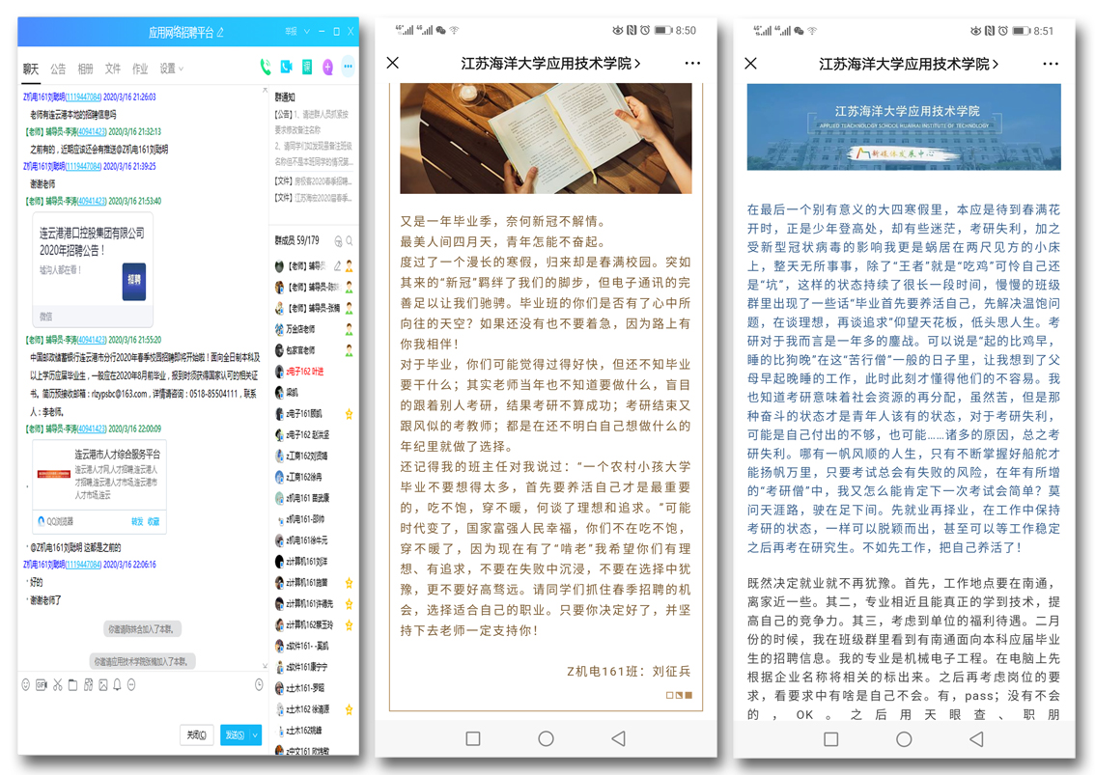
Task: Tap more options in middle phone header
Action: (x=692, y=64)
